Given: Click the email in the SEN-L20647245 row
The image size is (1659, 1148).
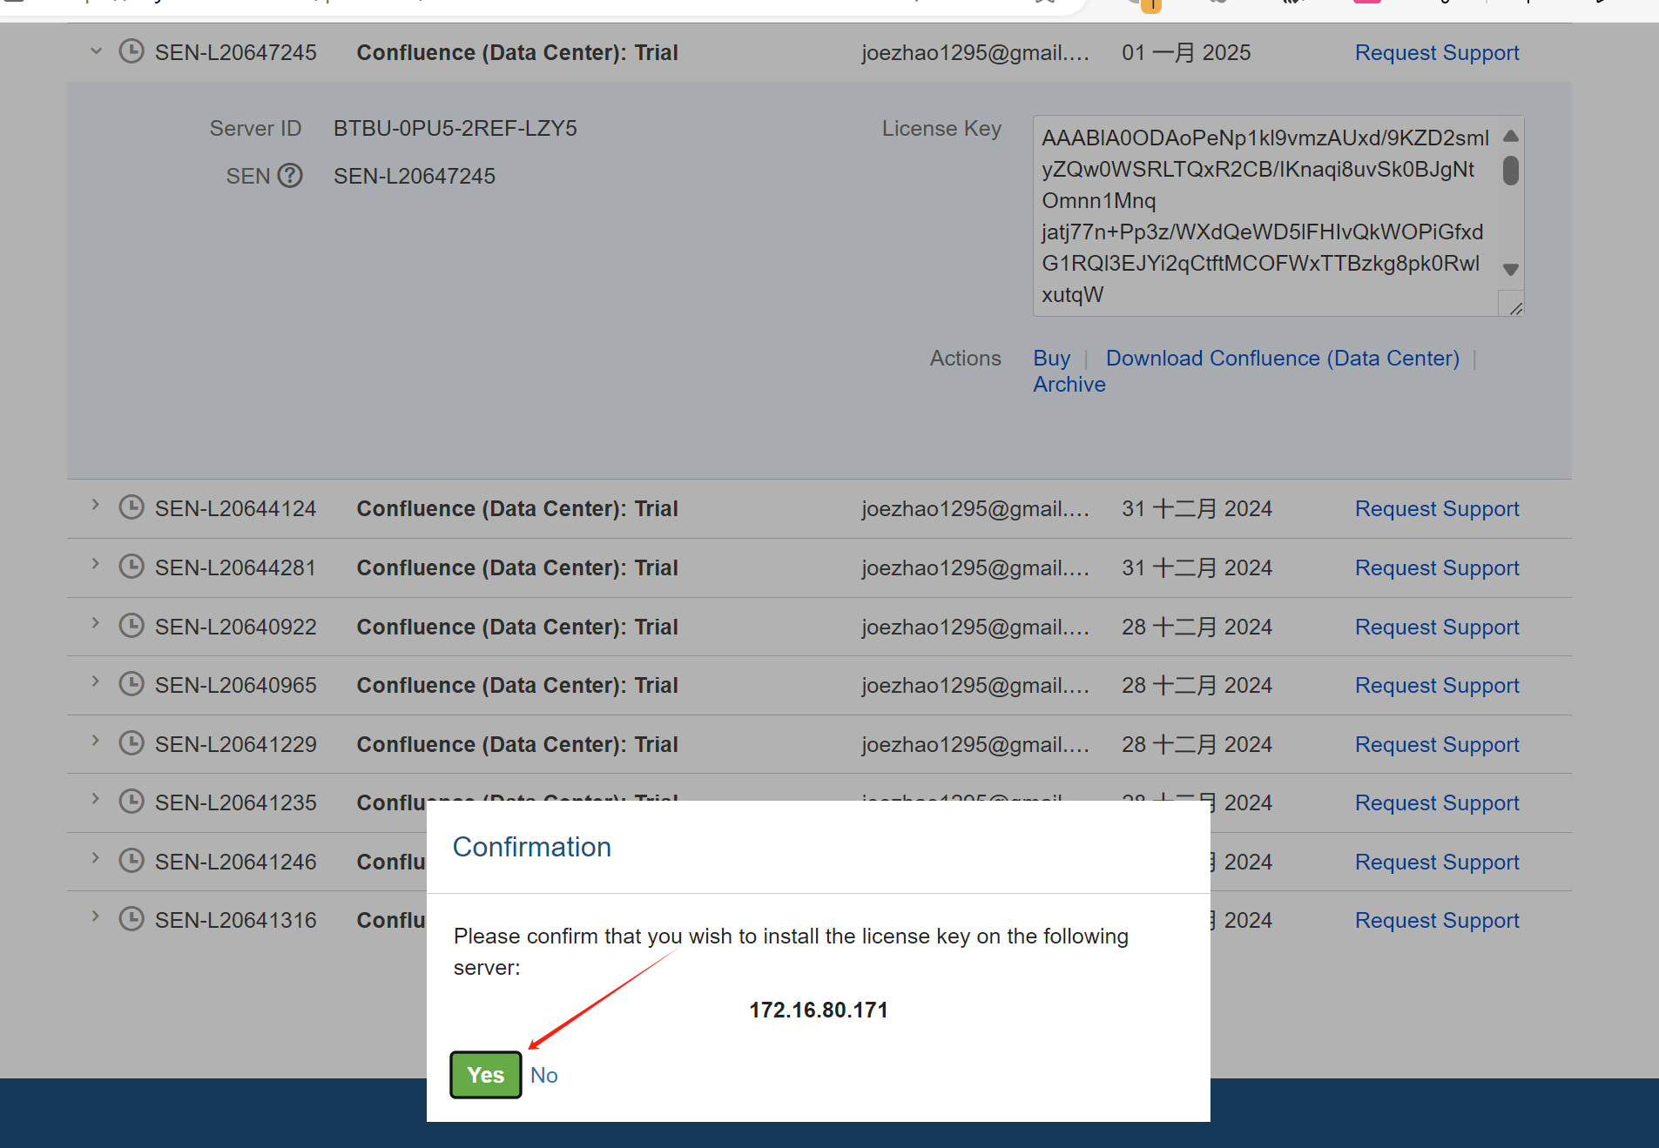Looking at the screenshot, I should click(975, 53).
